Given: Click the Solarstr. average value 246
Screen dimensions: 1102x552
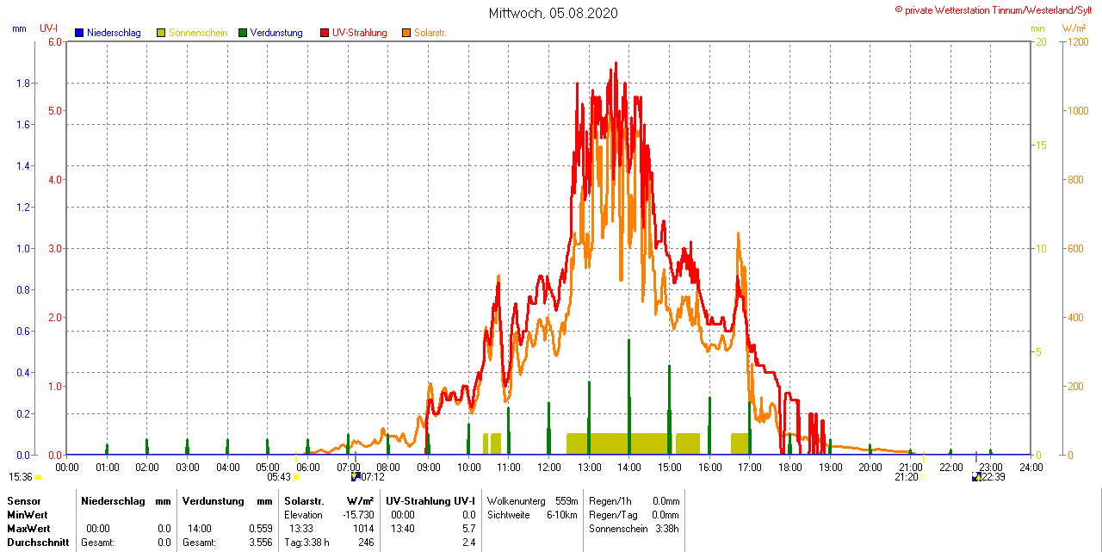Looking at the screenshot, I should [x=365, y=543].
